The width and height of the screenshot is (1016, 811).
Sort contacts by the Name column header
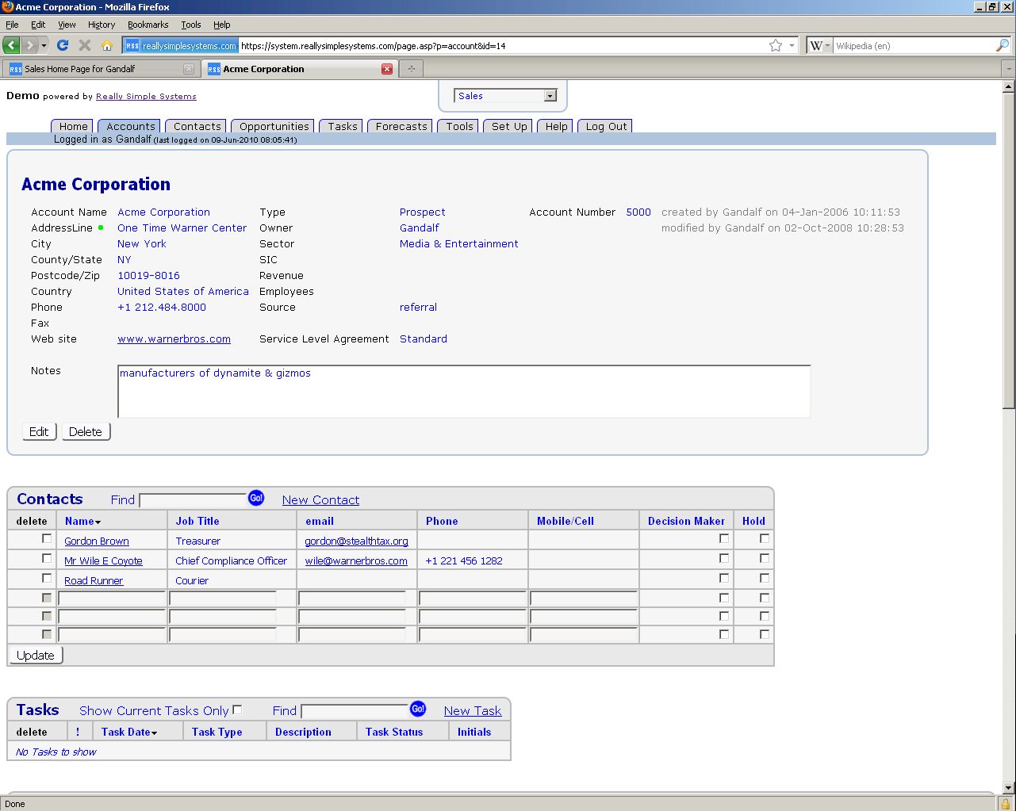82,521
